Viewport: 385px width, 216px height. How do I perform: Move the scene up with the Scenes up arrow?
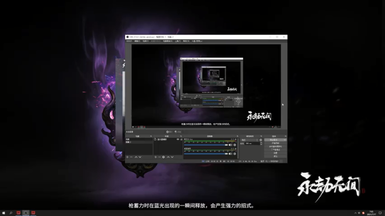coord(136,157)
